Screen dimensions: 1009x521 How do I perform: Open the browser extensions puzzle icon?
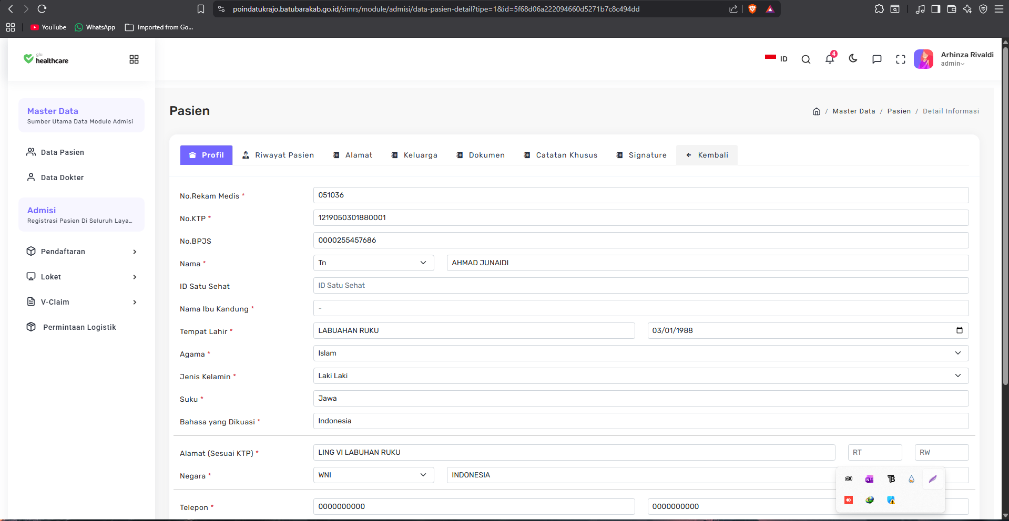(879, 9)
